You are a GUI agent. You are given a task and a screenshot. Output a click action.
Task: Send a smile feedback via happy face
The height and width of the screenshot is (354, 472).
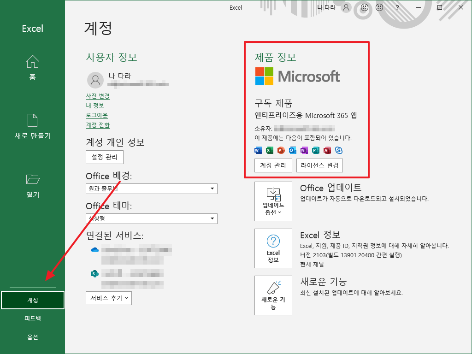(x=365, y=7)
